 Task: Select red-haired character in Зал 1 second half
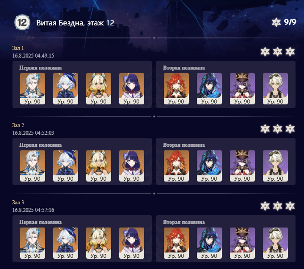click(176, 89)
